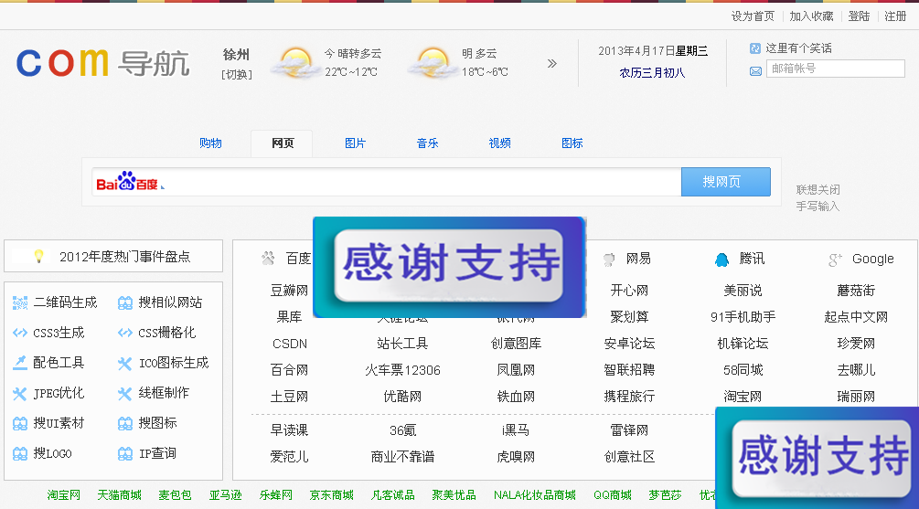Image resolution: width=919 pixels, height=509 pixels.
Task: Click the 搜网页 search button
Action: [x=725, y=182]
